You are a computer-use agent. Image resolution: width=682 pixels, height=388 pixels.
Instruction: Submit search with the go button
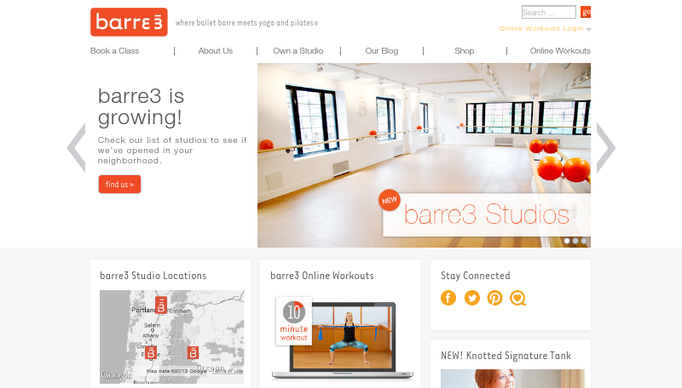pos(586,12)
